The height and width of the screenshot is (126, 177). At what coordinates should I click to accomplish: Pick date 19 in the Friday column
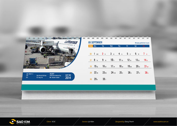coord(128,66)
